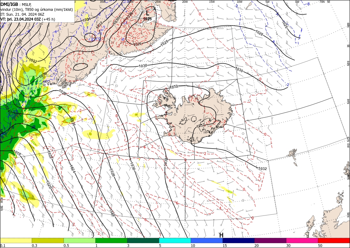
Task: Click the 'L' low pressure marker over Greenland
Action: click(148, 13)
